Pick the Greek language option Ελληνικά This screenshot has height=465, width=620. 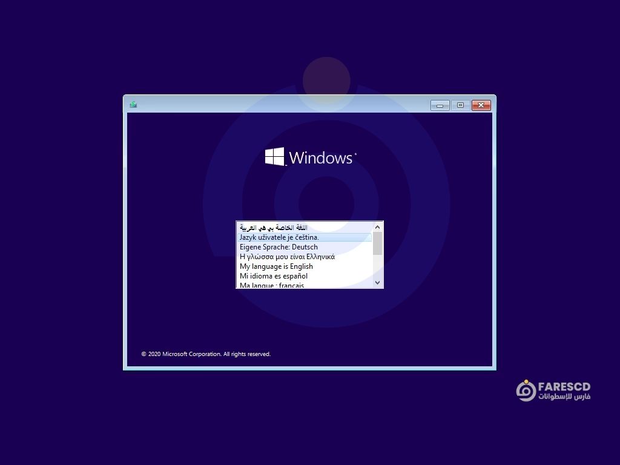tap(305, 257)
